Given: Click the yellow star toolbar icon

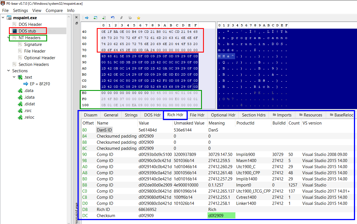Looking at the screenshot, I should point(139,18).
